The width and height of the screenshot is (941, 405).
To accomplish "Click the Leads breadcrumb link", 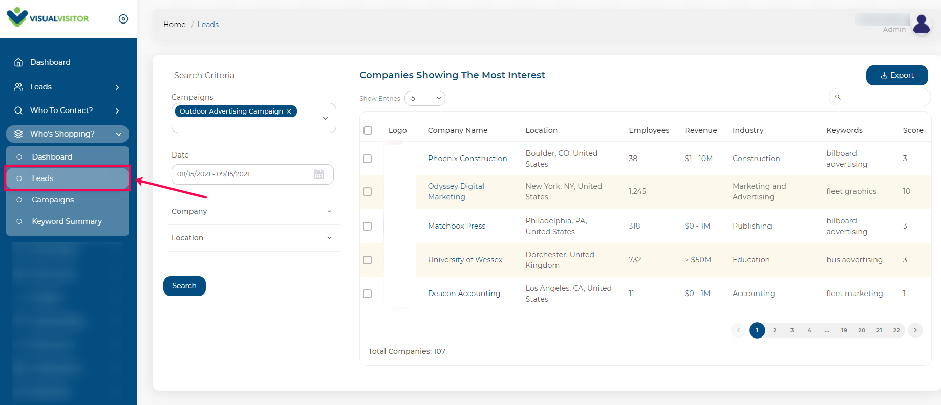I will tap(208, 25).
